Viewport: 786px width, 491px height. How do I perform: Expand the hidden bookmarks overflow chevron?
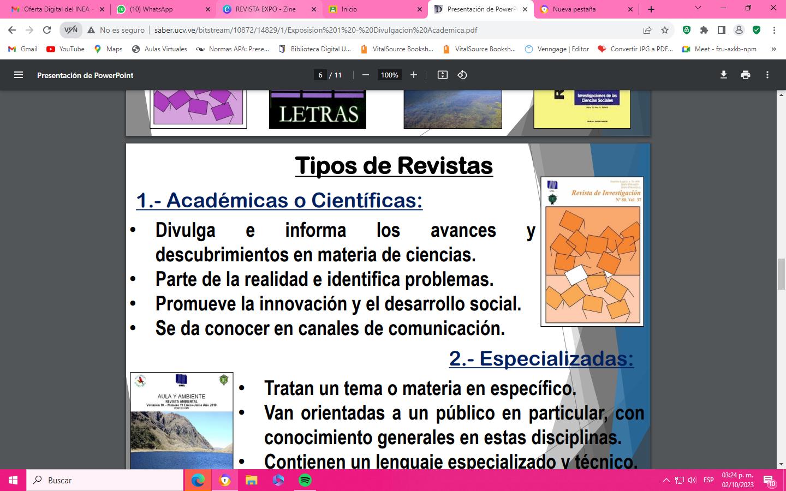click(x=773, y=49)
